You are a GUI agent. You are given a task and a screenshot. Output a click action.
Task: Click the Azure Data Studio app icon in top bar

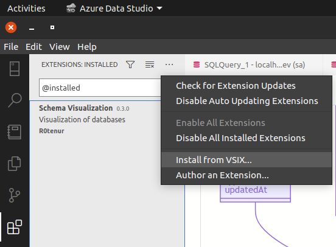point(71,9)
